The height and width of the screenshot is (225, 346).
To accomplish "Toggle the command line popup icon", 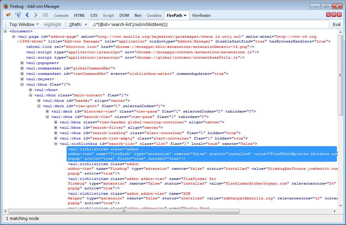I will (x=45, y=15).
